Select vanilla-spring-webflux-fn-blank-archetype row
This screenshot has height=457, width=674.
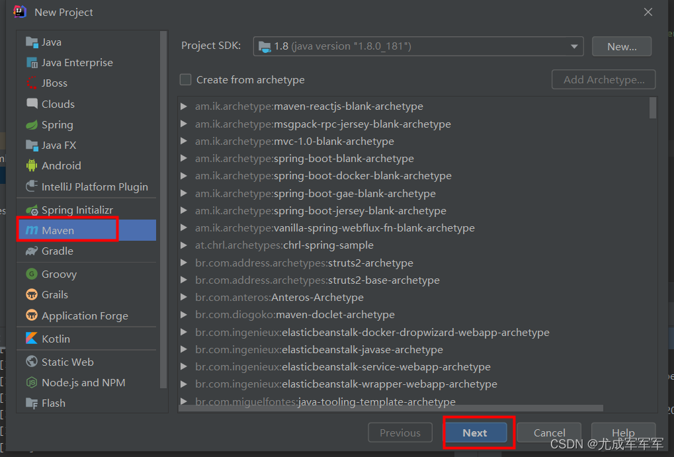(335, 228)
